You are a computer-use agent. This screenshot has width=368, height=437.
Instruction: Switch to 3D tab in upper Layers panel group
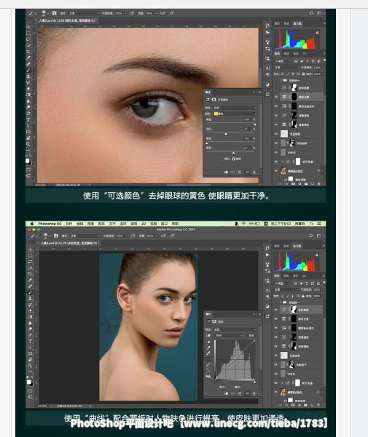pos(305,53)
